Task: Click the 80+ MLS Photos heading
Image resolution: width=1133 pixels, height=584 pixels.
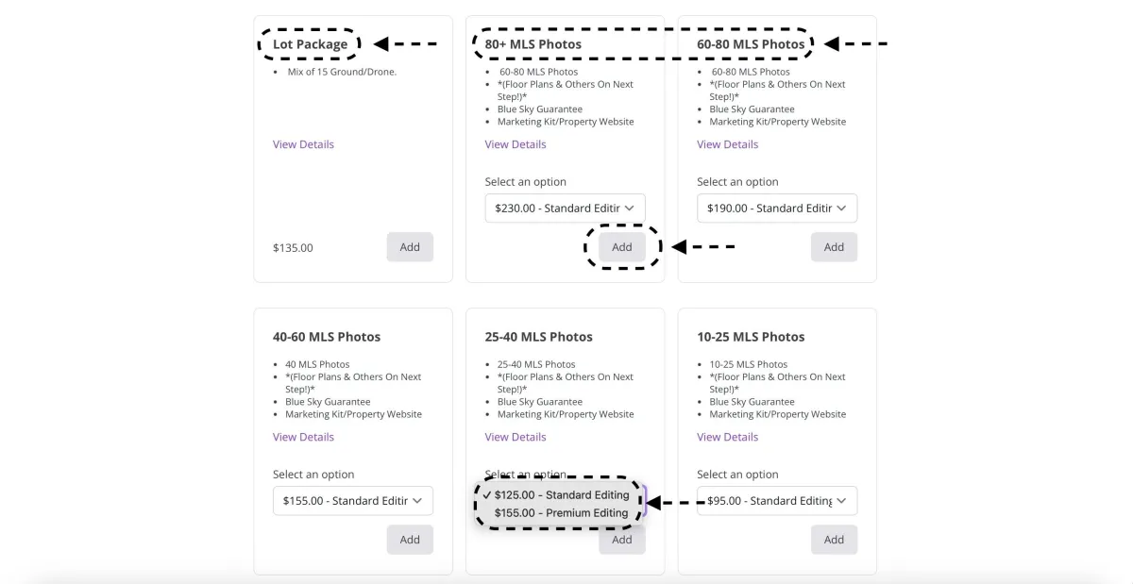Action: click(533, 44)
